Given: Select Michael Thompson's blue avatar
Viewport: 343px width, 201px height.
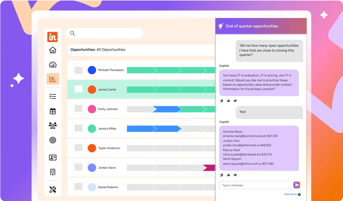Looking at the screenshot, I should tap(92, 70).
